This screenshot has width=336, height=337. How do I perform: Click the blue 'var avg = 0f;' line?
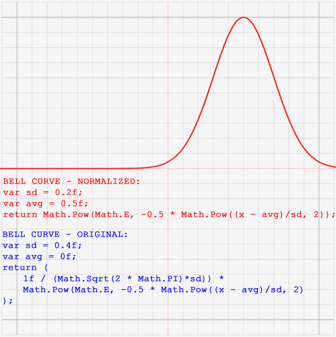tap(39, 257)
